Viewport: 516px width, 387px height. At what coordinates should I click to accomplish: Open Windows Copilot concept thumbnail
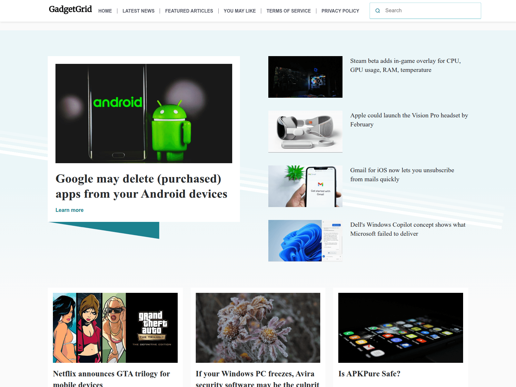[305, 241]
